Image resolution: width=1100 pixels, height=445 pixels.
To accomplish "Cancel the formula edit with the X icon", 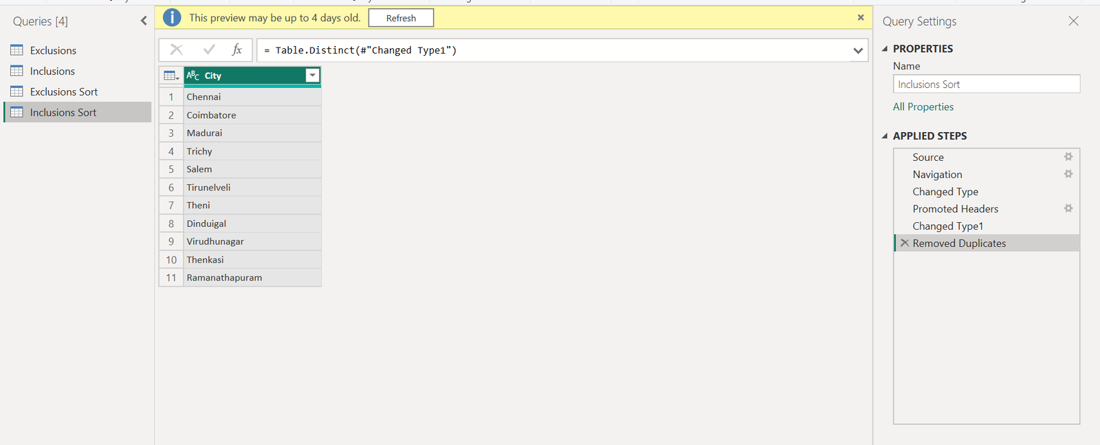I will tap(177, 50).
